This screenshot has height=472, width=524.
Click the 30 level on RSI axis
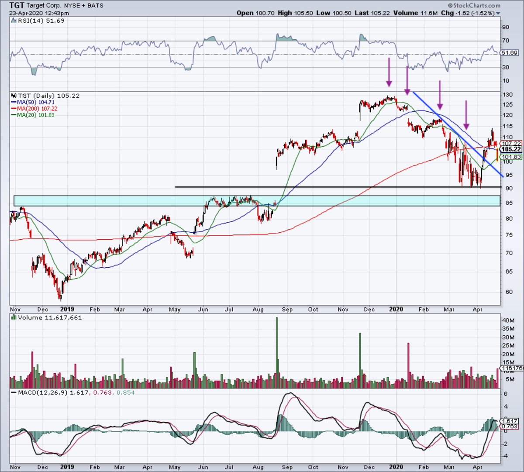tap(505, 67)
